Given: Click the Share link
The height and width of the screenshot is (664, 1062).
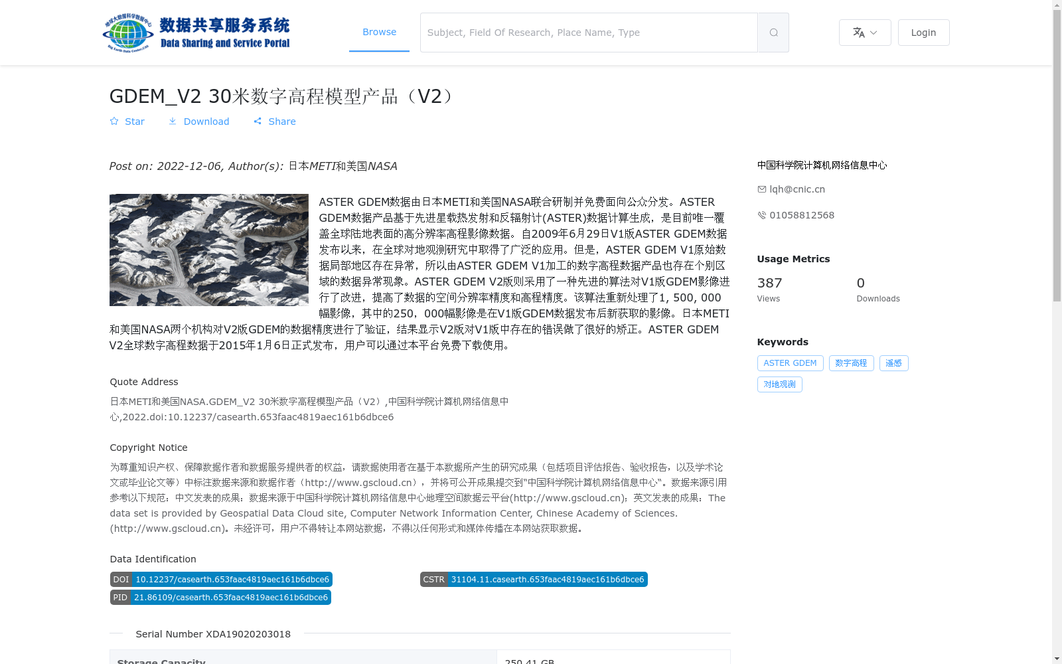Looking at the screenshot, I should tap(282, 122).
